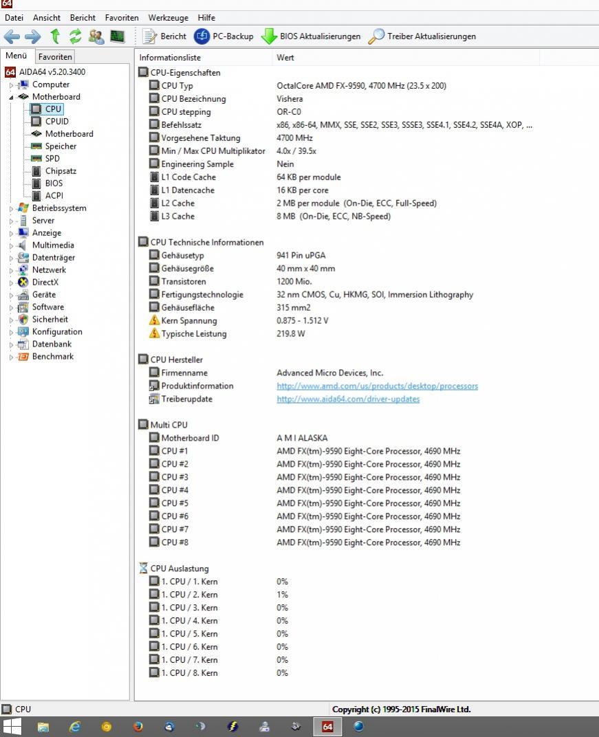The width and height of the screenshot is (599, 737).
Task: Expand the Anzeige tree node
Action: (x=11, y=233)
